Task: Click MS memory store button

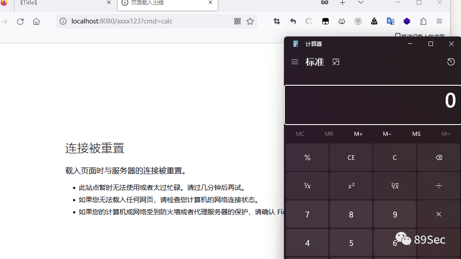Action: click(416, 134)
